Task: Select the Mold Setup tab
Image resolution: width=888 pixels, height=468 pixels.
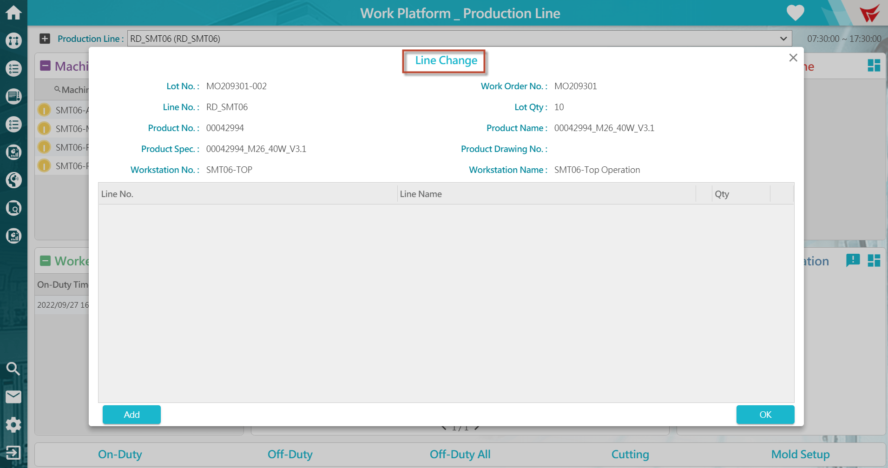Action: (800, 455)
